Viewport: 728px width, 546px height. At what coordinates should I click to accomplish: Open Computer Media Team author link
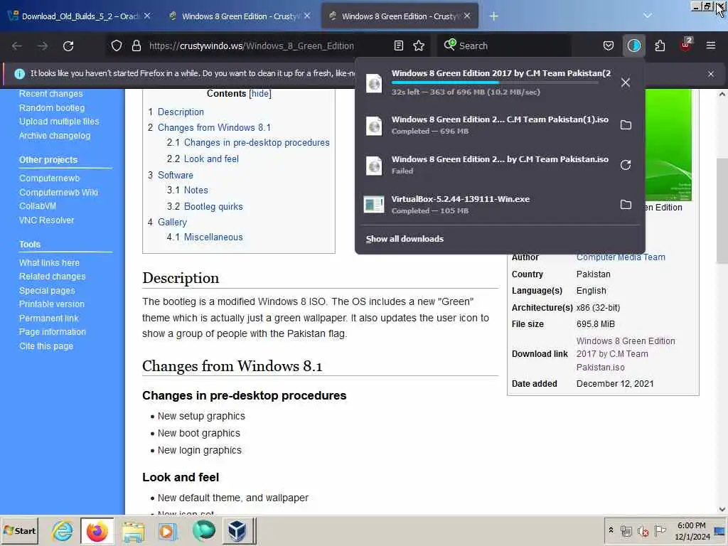tap(621, 257)
